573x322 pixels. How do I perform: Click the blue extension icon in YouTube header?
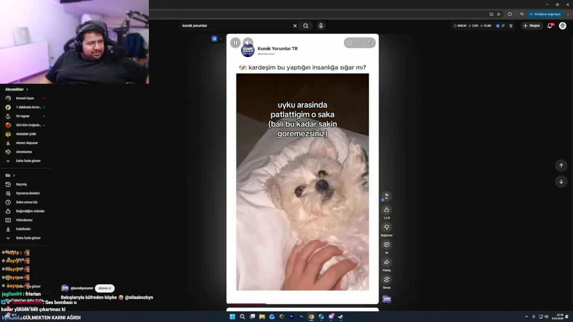[x=498, y=26]
